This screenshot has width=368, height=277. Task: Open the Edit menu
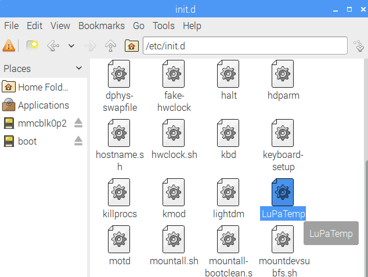pos(34,26)
